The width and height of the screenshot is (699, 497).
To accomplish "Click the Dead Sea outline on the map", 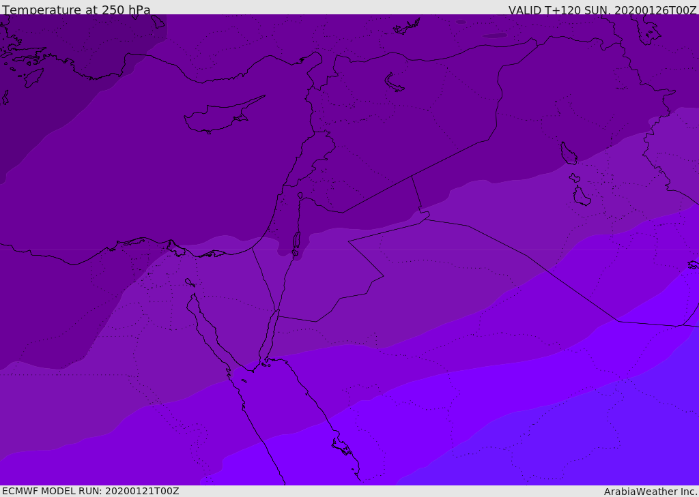I will pos(296,243).
